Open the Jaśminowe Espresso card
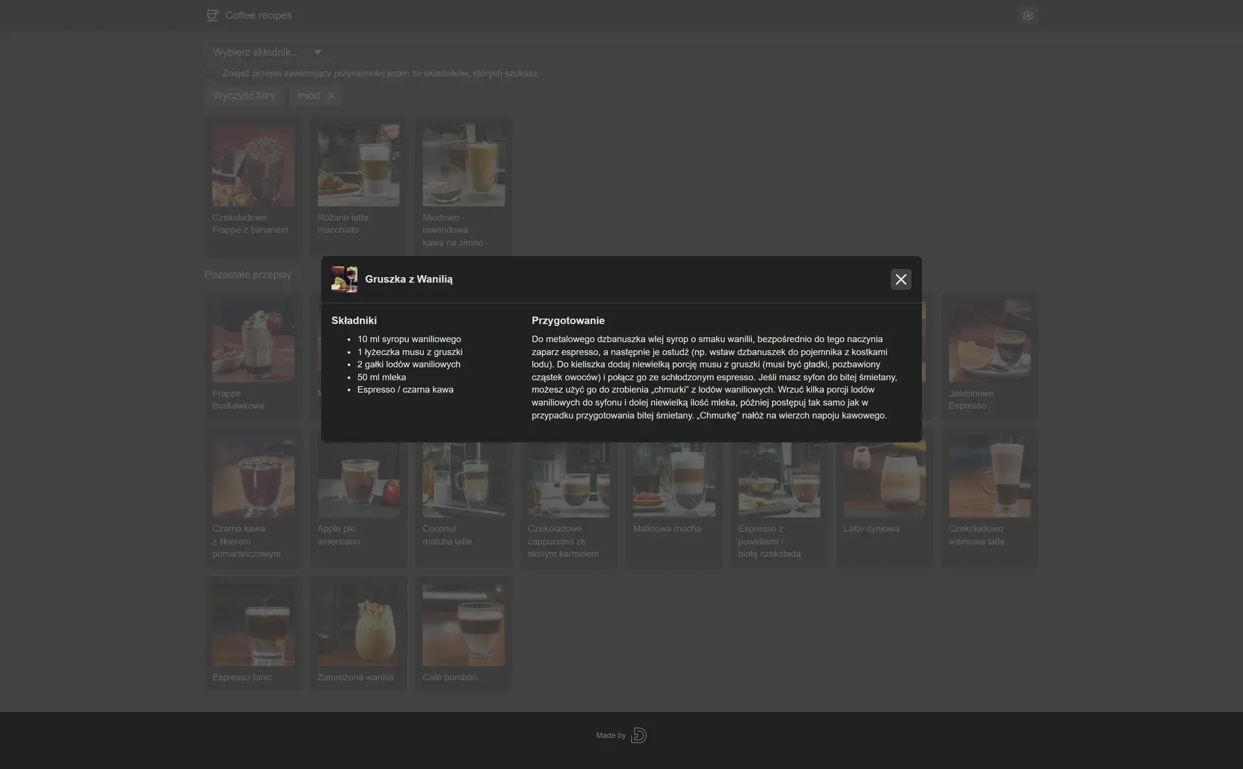The image size is (1243, 769). pyautogui.click(x=989, y=356)
